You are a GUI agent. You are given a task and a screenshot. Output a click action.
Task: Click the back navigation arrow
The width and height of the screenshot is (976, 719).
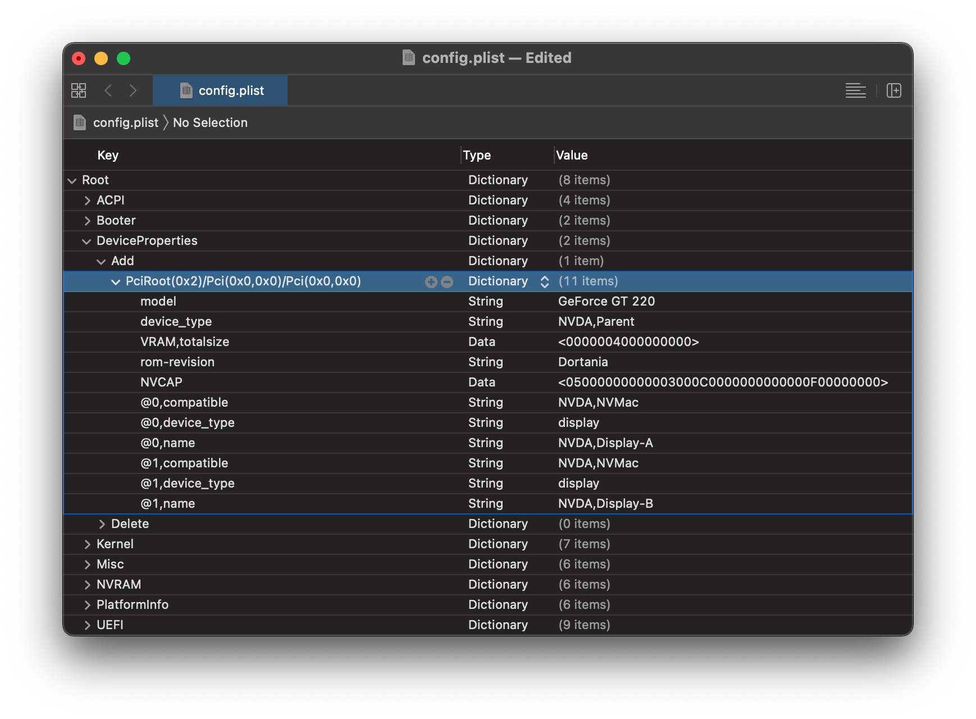108,90
